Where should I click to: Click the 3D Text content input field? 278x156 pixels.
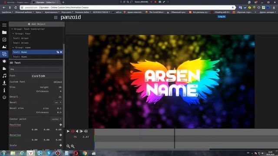click(36, 69)
